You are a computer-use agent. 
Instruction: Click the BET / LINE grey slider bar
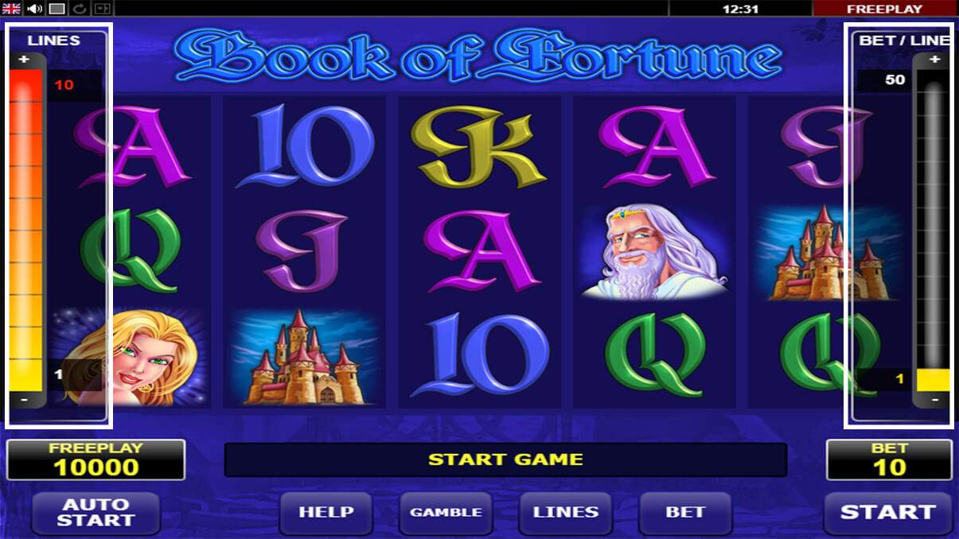click(934, 230)
